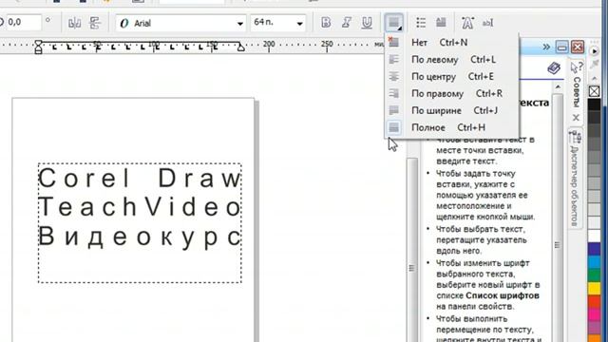The width and height of the screenshot is (608, 342).
Task: Select the red color swatch
Action: (x=594, y=301)
